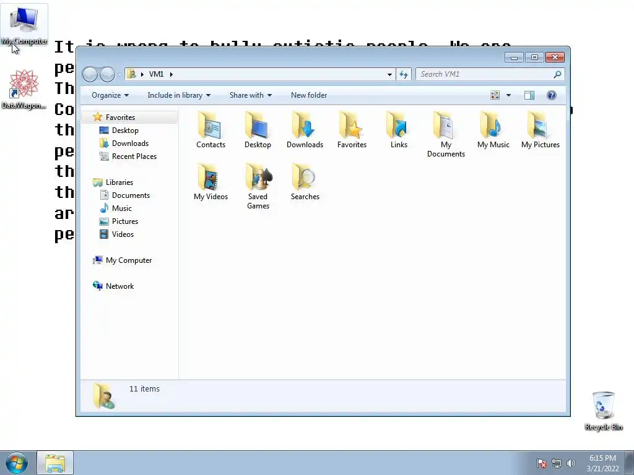The height and width of the screenshot is (475, 634).
Task: Close the VM1 Explorer window
Action: coord(555,58)
